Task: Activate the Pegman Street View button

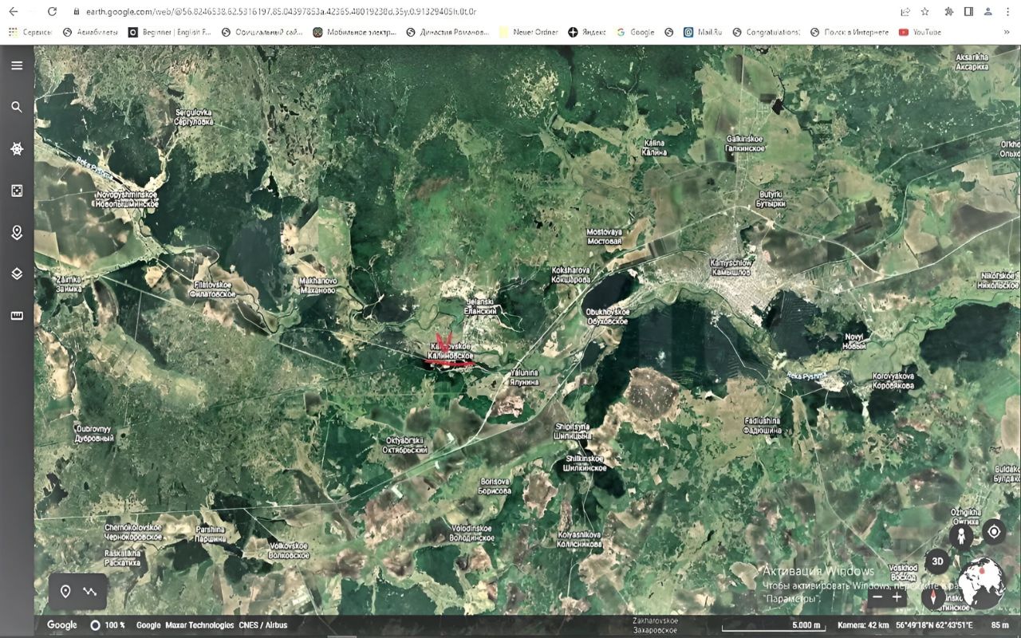Action: [963, 535]
